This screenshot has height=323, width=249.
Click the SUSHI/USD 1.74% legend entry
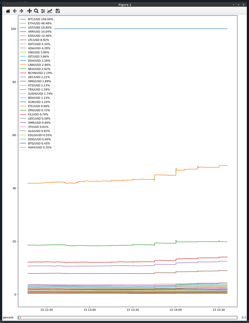click(37, 93)
